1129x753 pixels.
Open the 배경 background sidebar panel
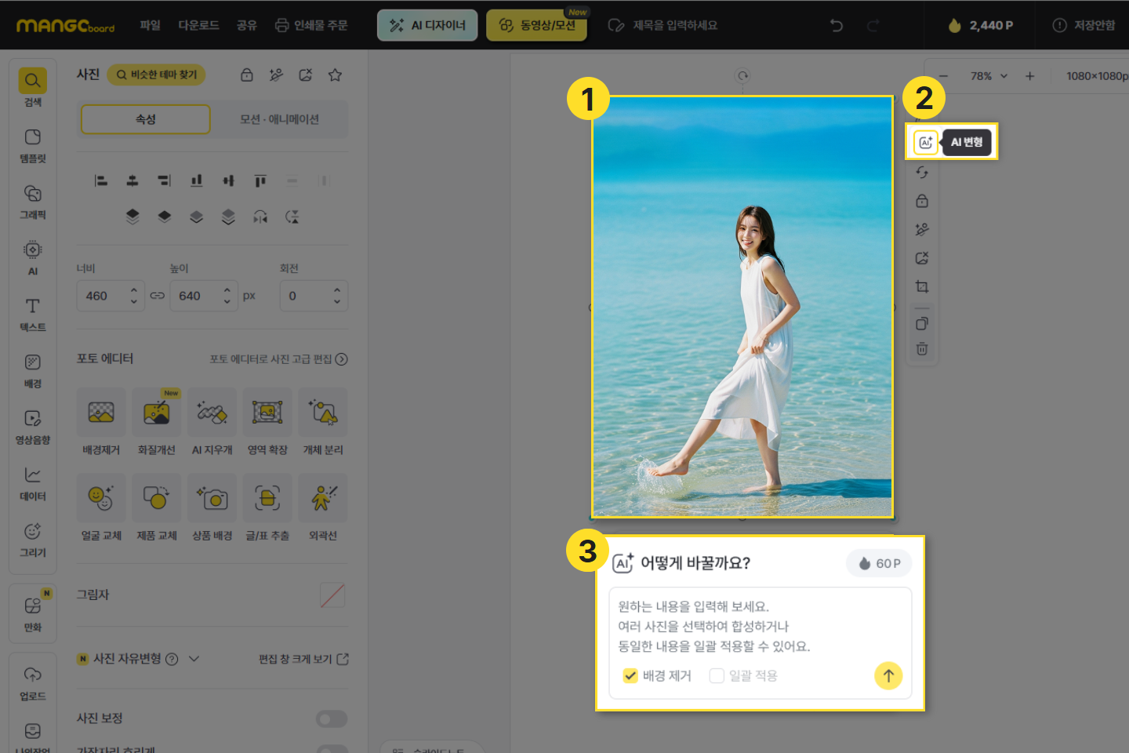[32, 371]
